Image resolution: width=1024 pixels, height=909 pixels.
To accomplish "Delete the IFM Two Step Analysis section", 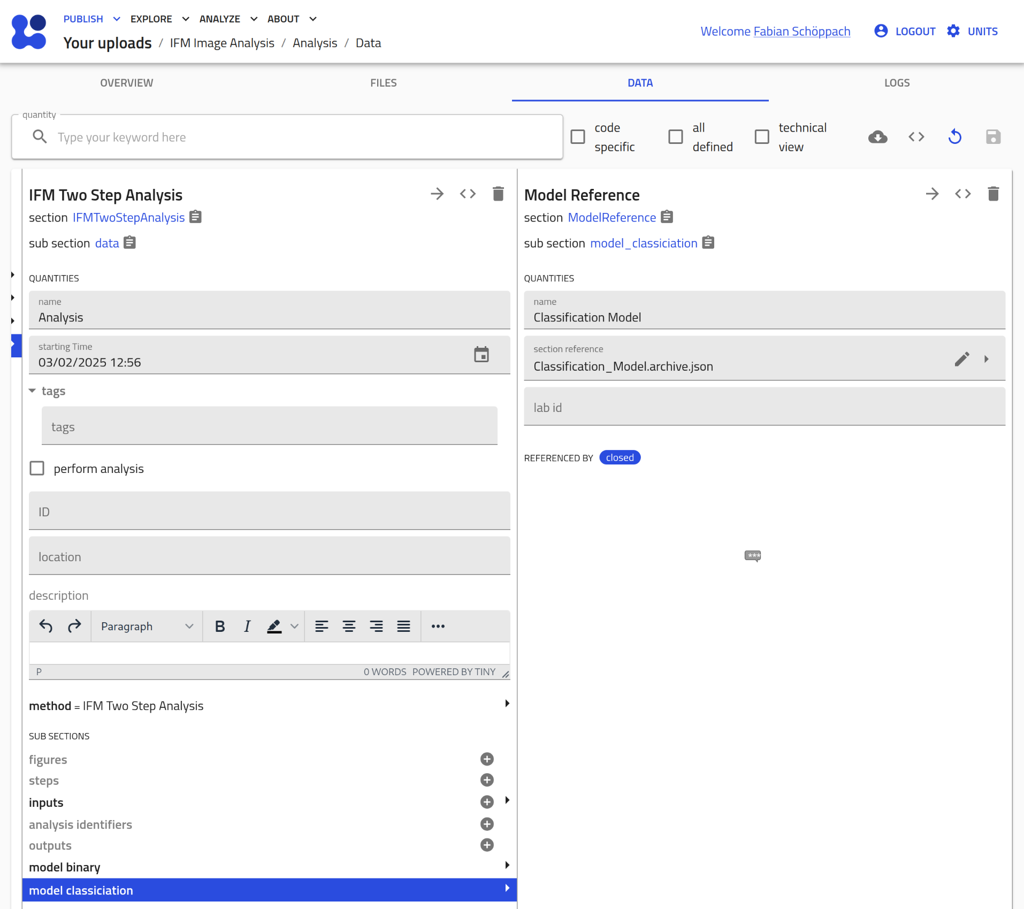I will (x=498, y=194).
